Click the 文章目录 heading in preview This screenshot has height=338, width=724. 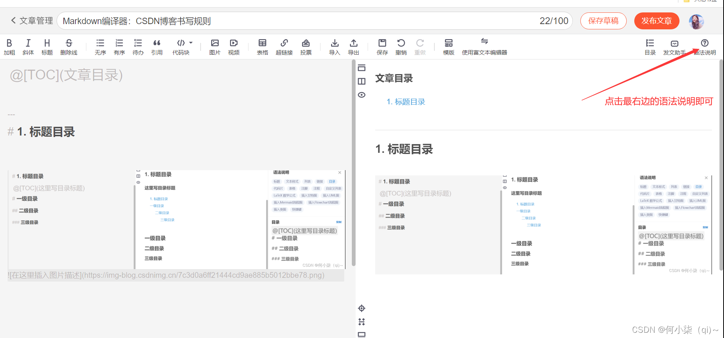(394, 78)
